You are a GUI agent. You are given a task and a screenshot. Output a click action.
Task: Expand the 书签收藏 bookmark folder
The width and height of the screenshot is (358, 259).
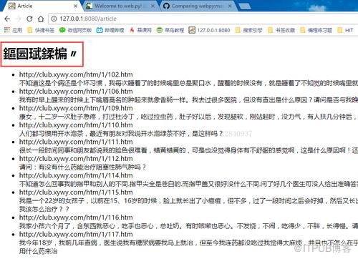click(x=281, y=30)
